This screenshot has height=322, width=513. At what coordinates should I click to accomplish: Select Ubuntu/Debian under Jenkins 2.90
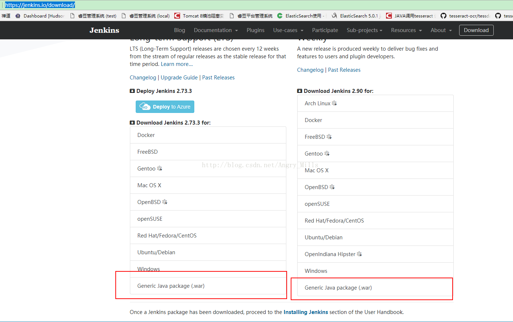pyautogui.click(x=375, y=237)
